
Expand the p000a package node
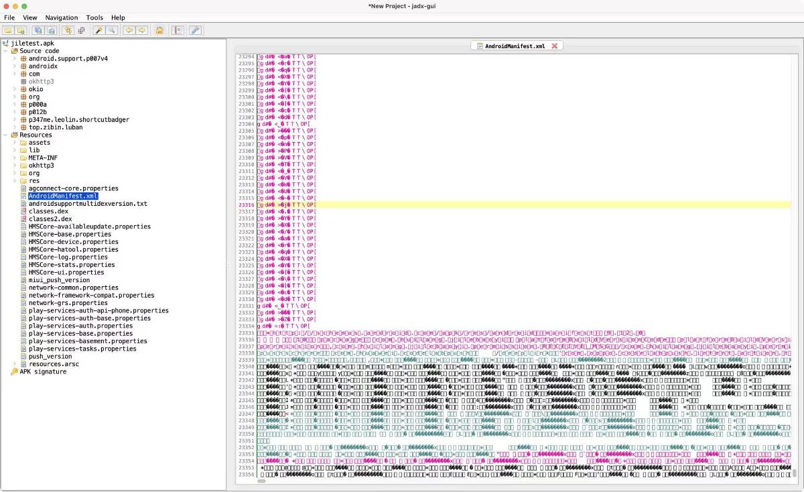(15, 105)
